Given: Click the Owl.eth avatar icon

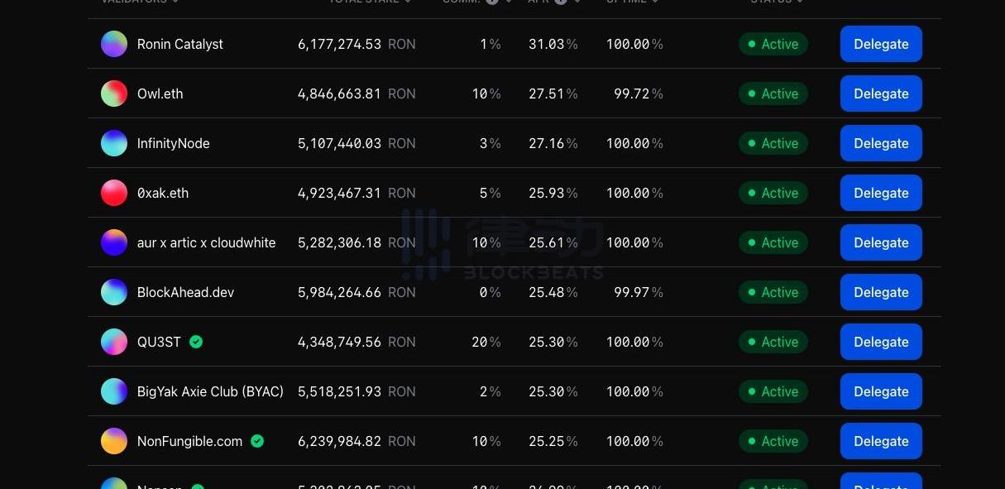Looking at the screenshot, I should 114,93.
